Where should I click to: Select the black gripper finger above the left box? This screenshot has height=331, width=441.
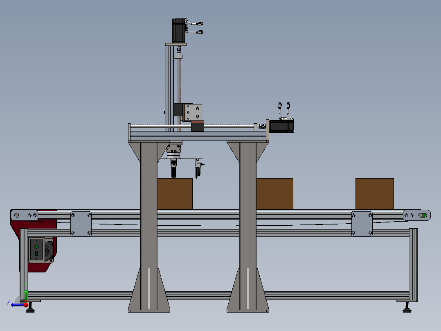pos(173,169)
